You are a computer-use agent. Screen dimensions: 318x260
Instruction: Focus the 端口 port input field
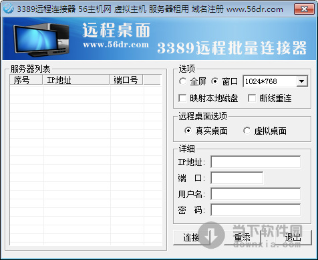pos(236,178)
